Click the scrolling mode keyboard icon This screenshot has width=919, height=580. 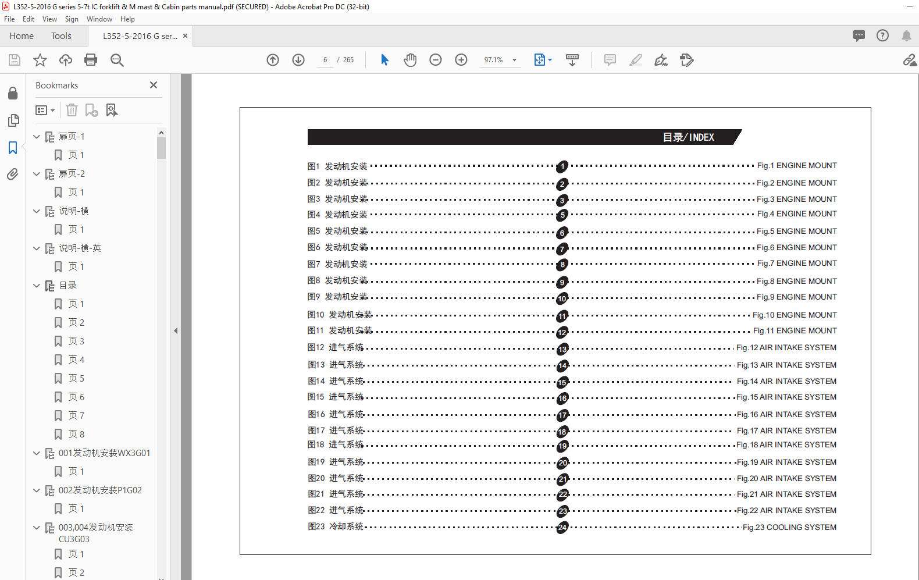pos(572,60)
